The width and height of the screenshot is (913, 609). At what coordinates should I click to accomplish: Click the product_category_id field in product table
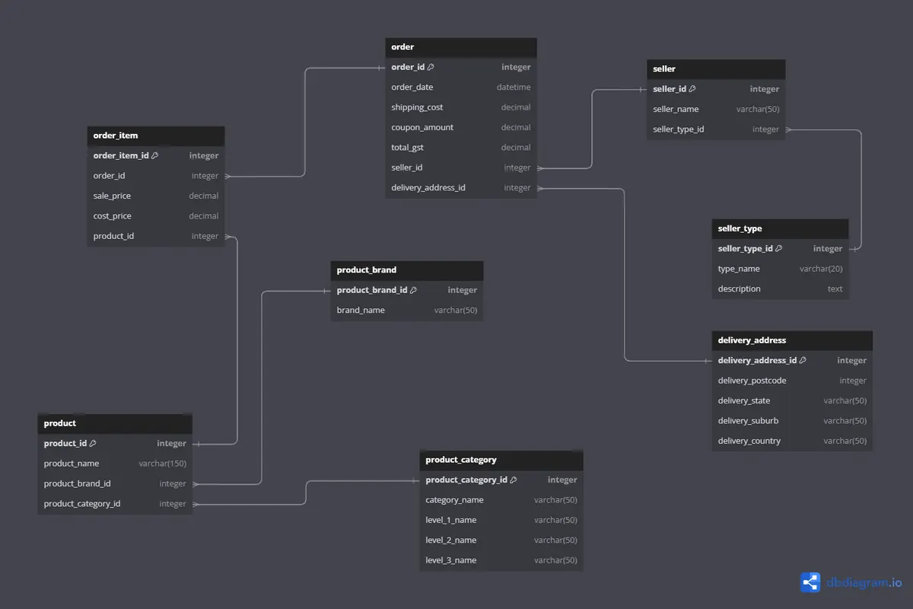pos(115,504)
